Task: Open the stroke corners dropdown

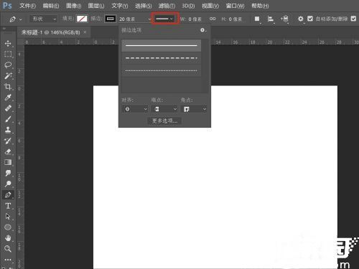Action: (194, 109)
